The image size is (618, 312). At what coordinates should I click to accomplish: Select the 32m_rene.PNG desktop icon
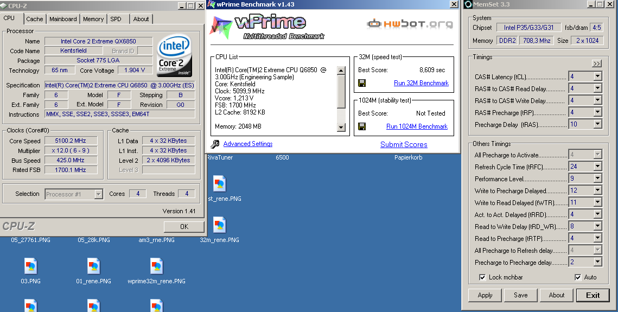coord(220,225)
